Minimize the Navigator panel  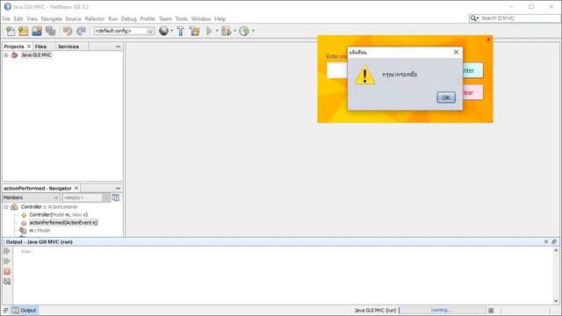point(118,188)
